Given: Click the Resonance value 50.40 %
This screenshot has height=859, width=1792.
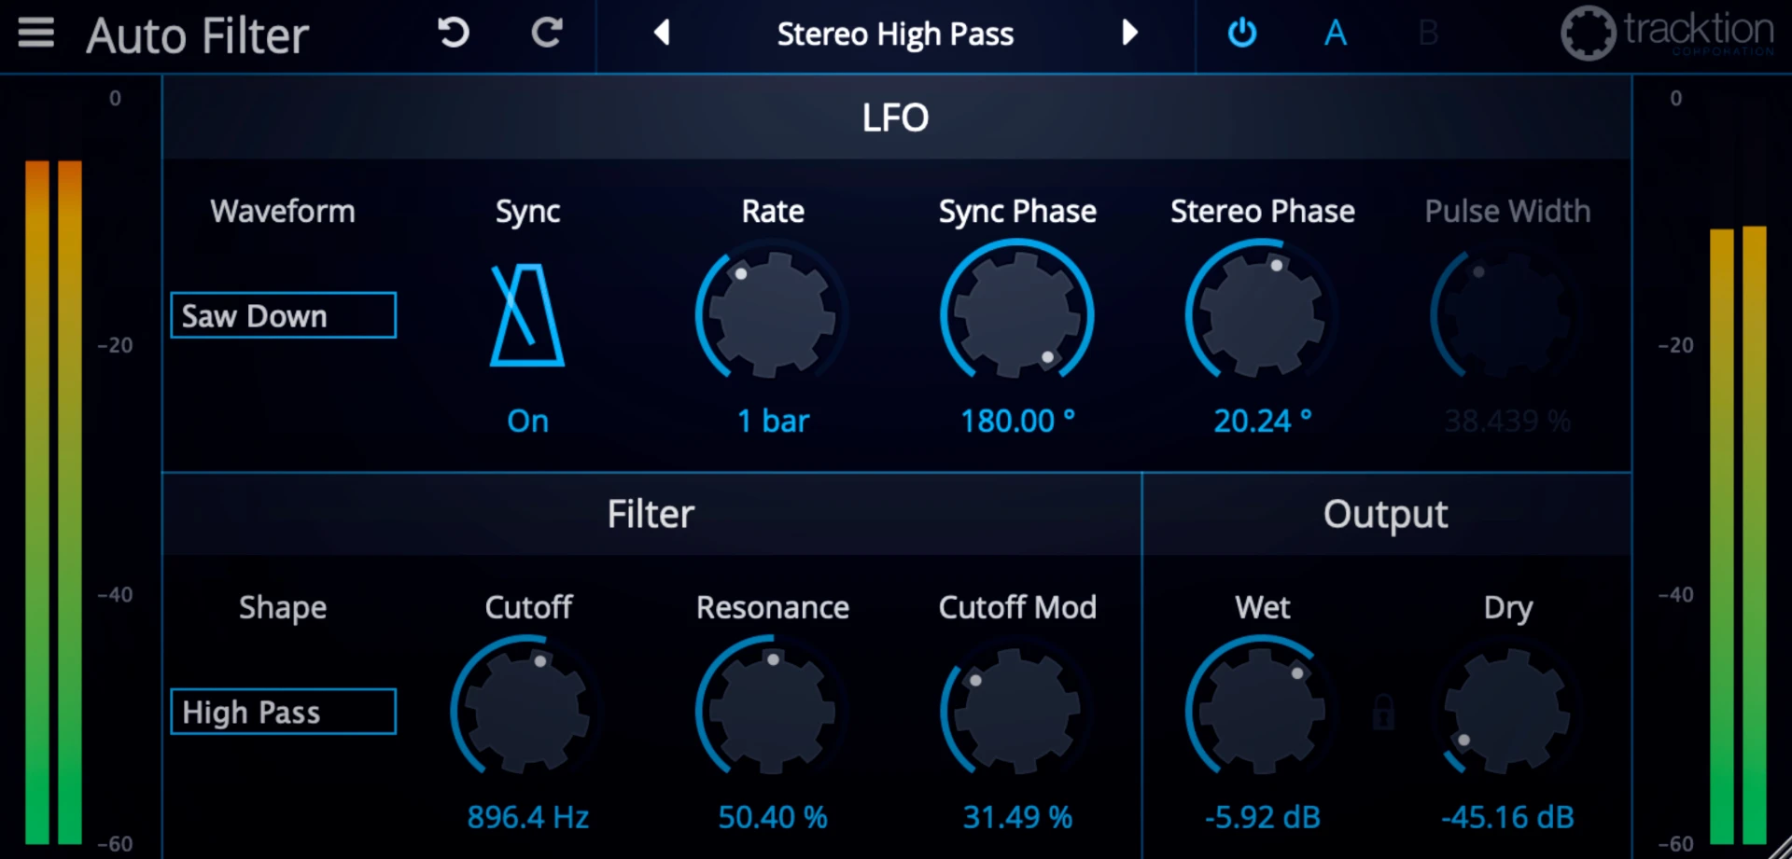Looking at the screenshot, I should coord(772,817).
